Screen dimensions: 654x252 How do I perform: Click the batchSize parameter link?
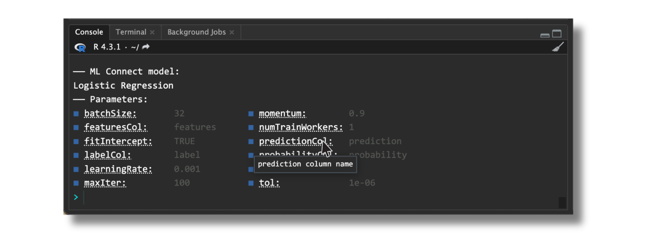tap(110, 113)
